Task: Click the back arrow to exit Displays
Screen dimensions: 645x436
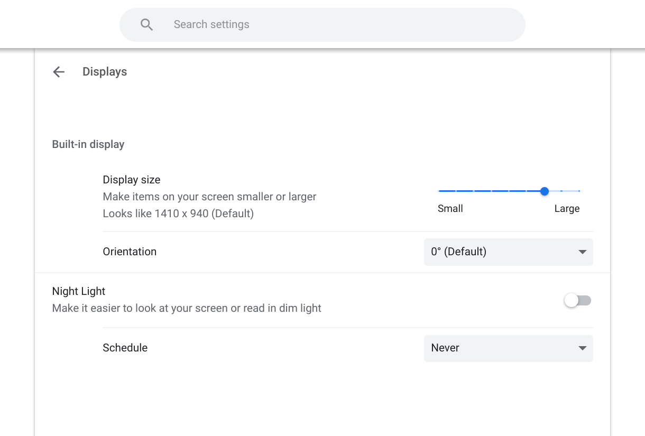Action: (x=58, y=72)
